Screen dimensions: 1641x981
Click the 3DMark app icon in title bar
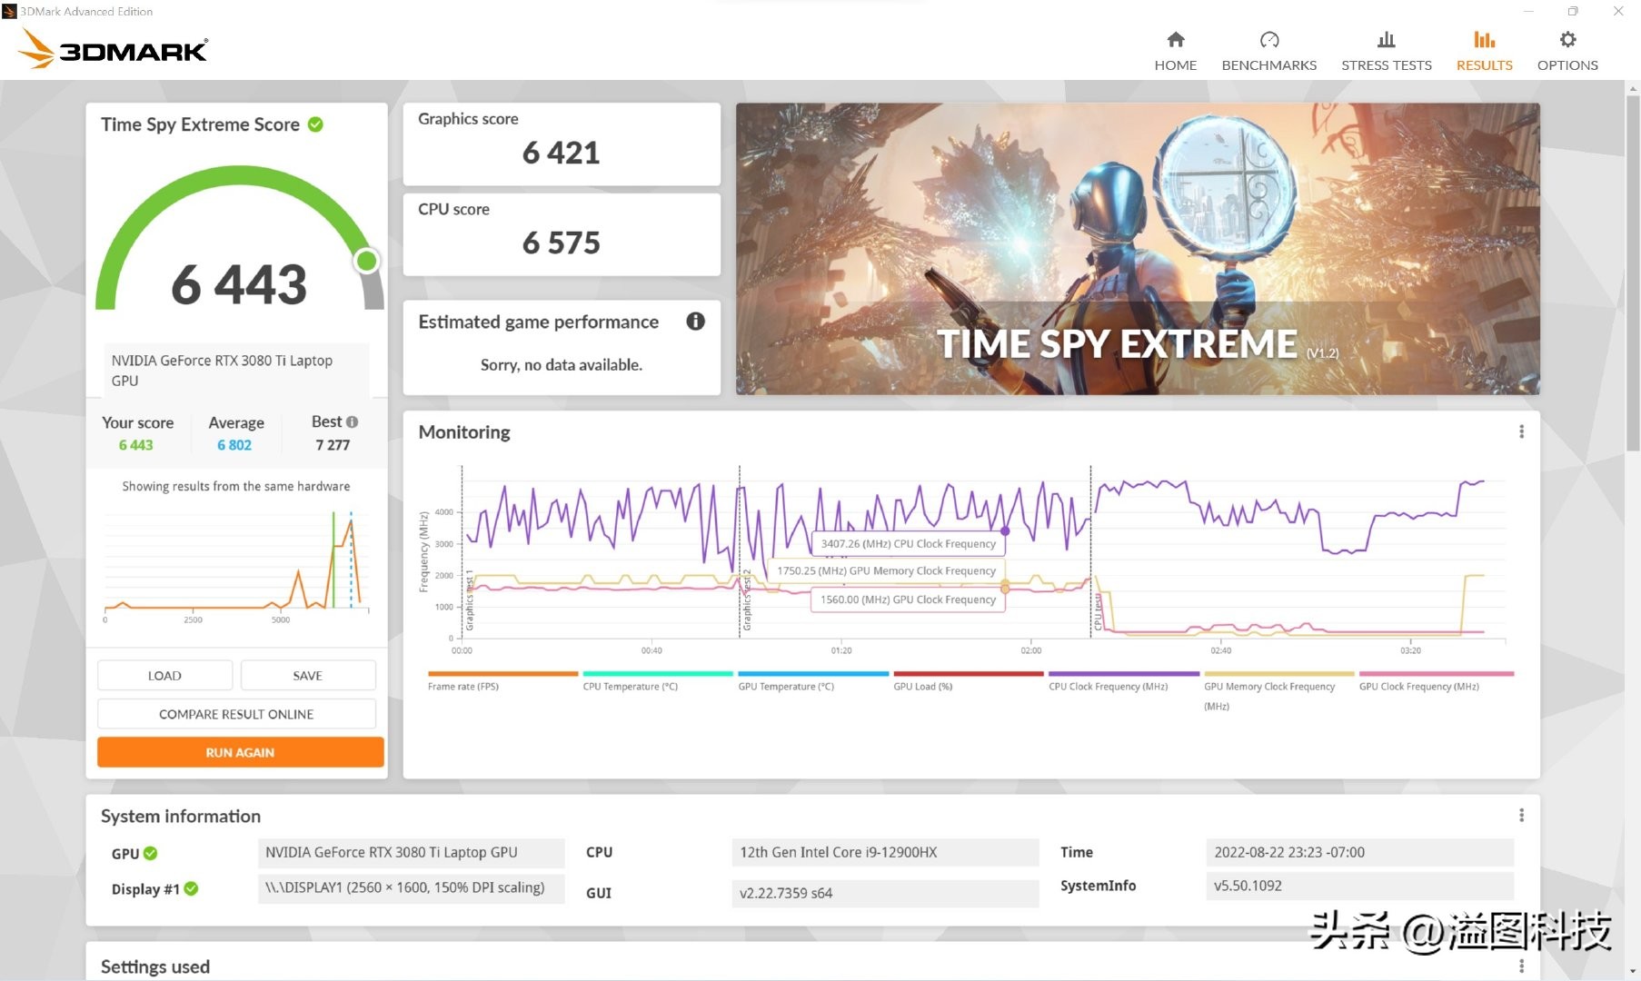9,11
